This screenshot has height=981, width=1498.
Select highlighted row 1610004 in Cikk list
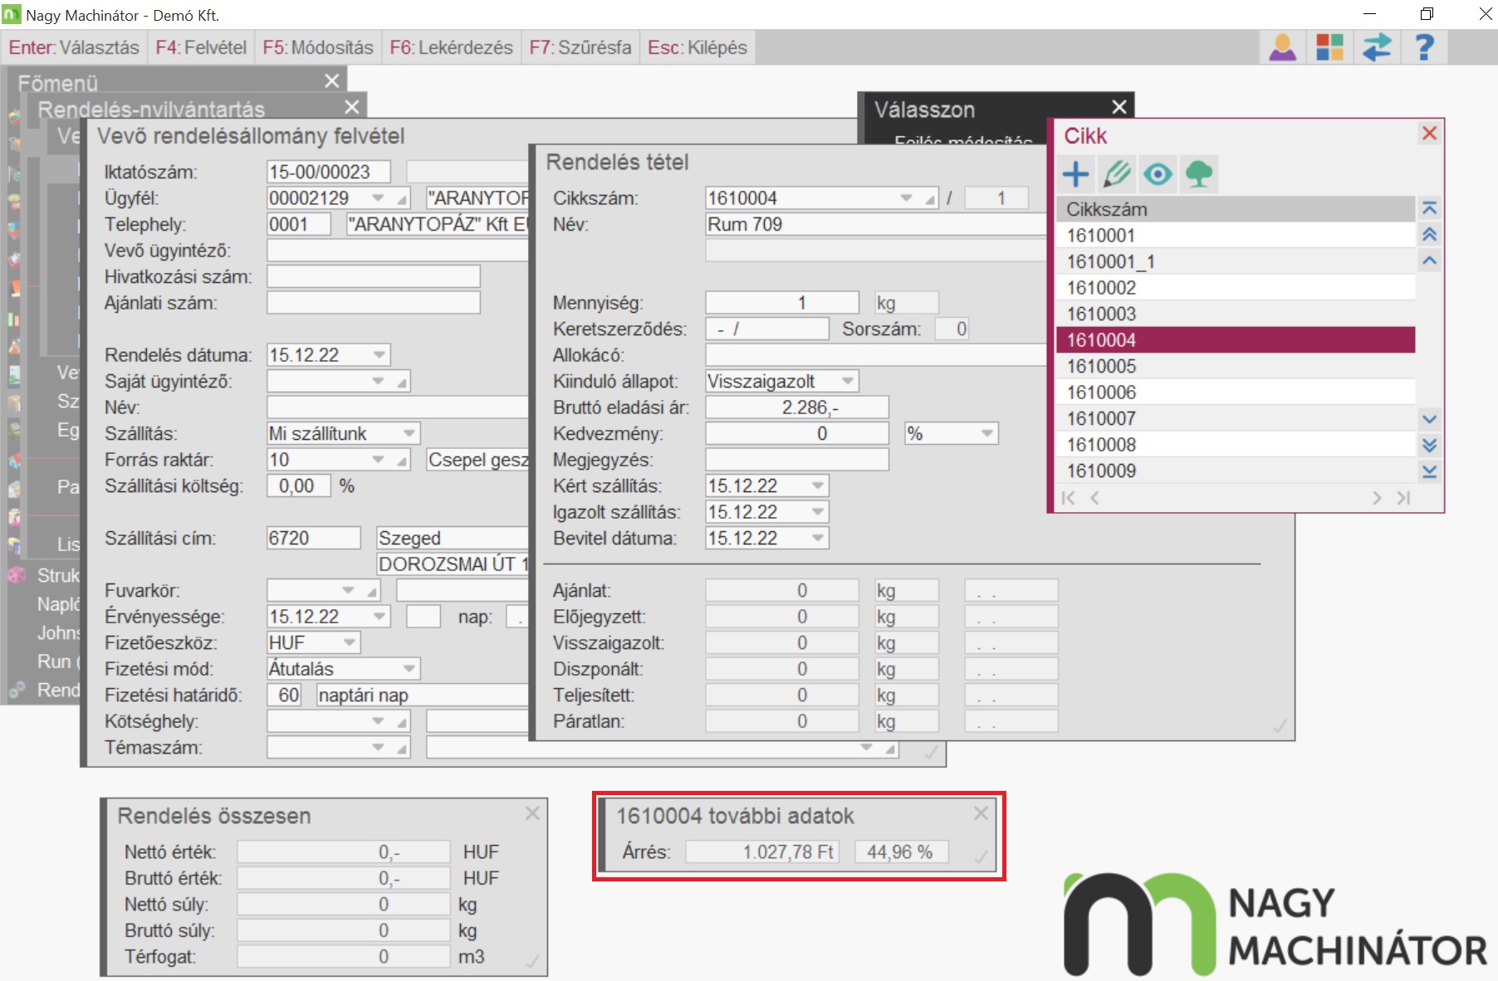click(x=1236, y=340)
